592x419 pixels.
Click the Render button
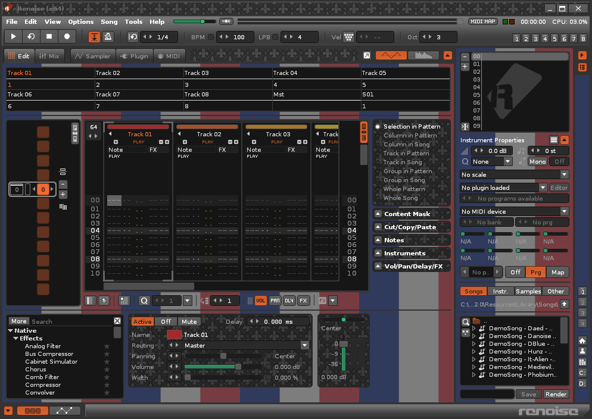click(556, 394)
